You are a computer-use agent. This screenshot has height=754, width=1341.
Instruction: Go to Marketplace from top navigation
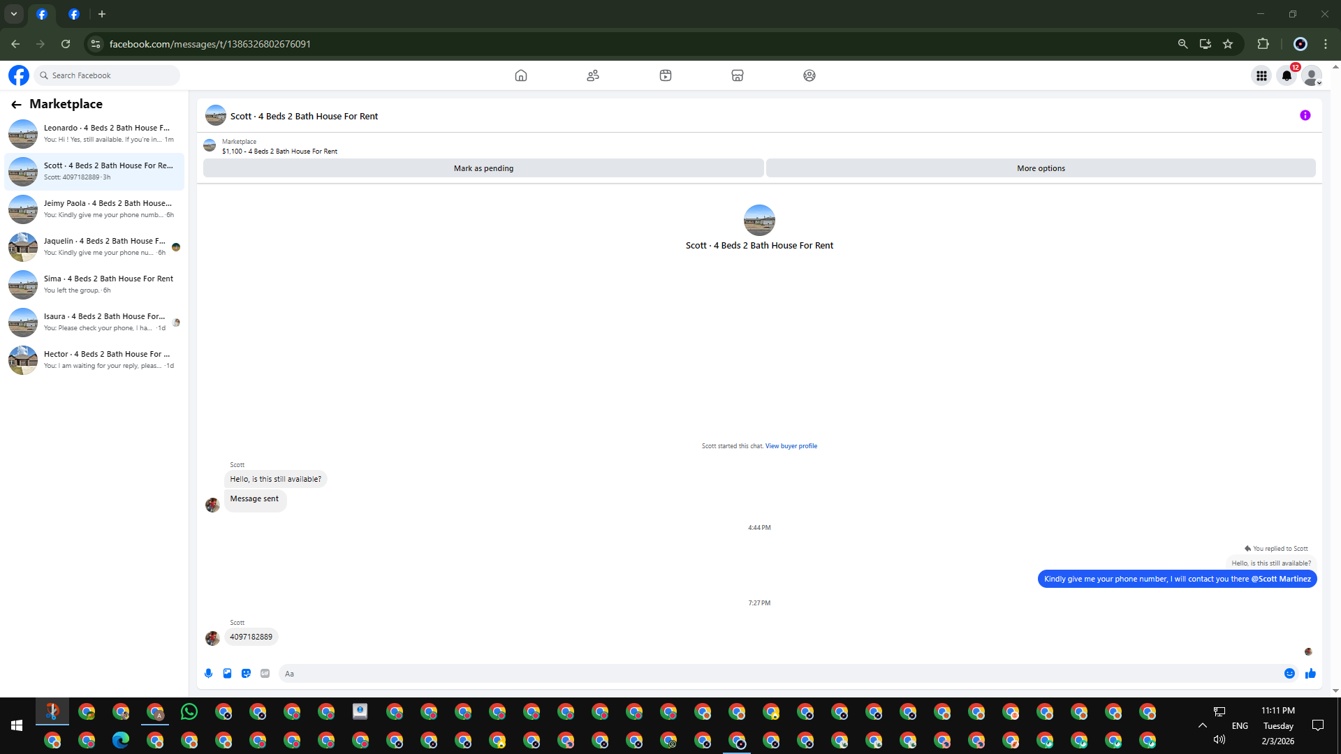[737, 75]
